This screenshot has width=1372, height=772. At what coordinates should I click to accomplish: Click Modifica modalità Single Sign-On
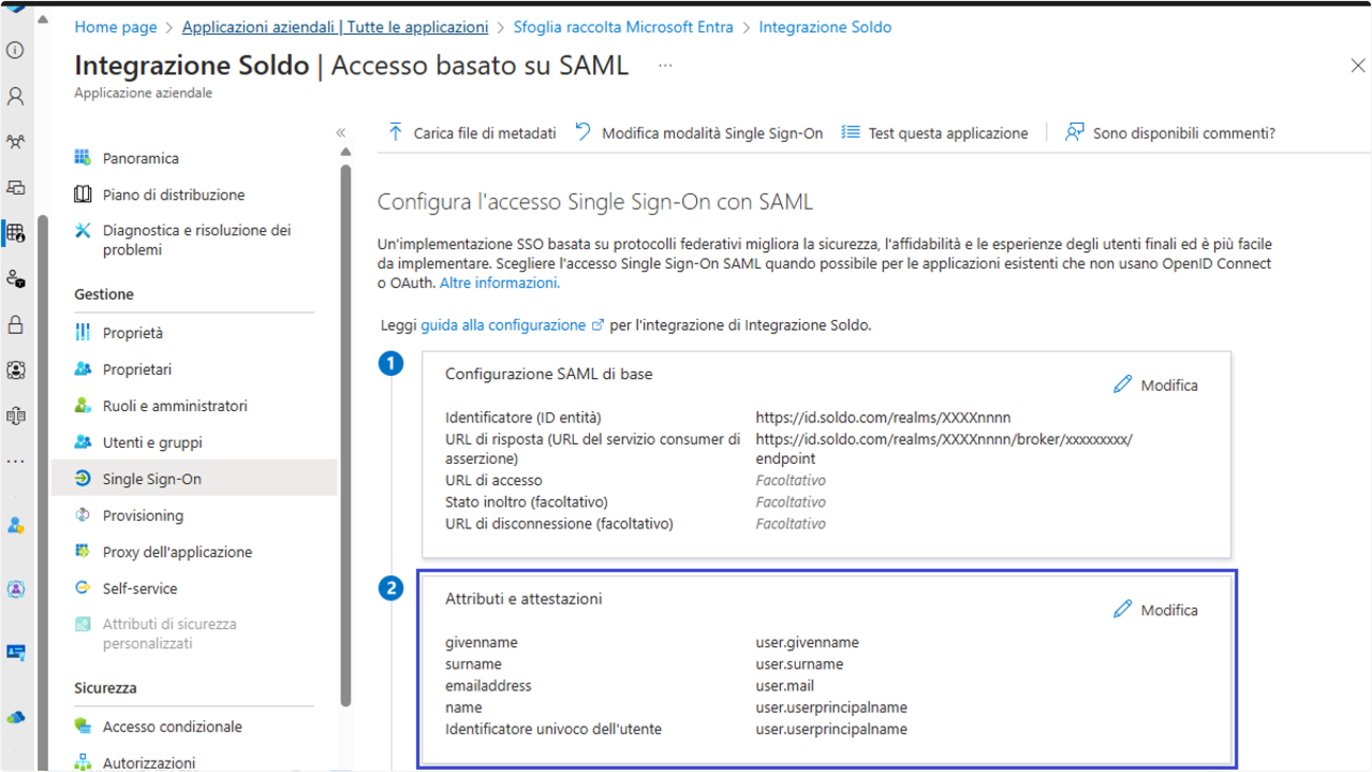click(699, 133)
